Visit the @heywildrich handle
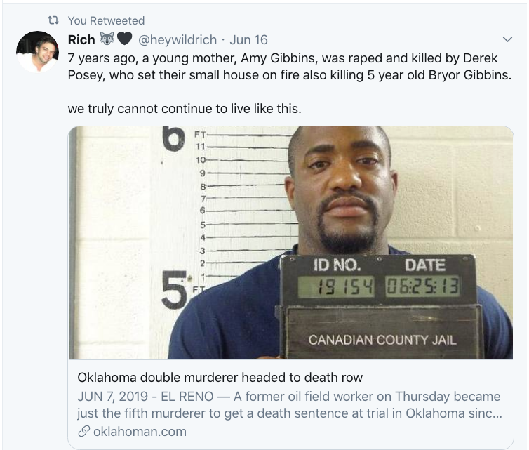Image resolution: width=529 pixels, height=450 pixels. pyautogui.click(x=178, y=40)
